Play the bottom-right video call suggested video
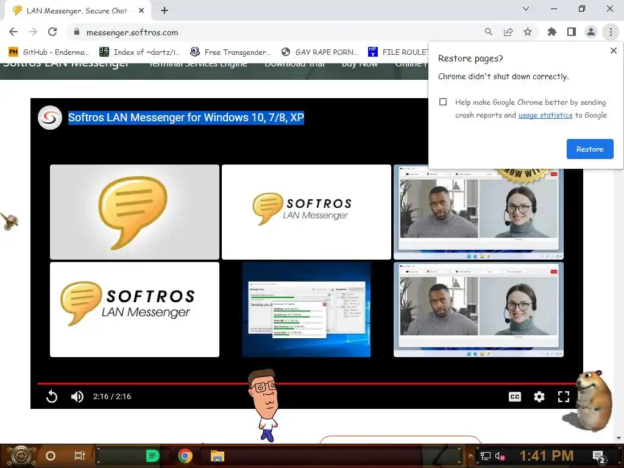624x468 pixels. coord(478,309)
